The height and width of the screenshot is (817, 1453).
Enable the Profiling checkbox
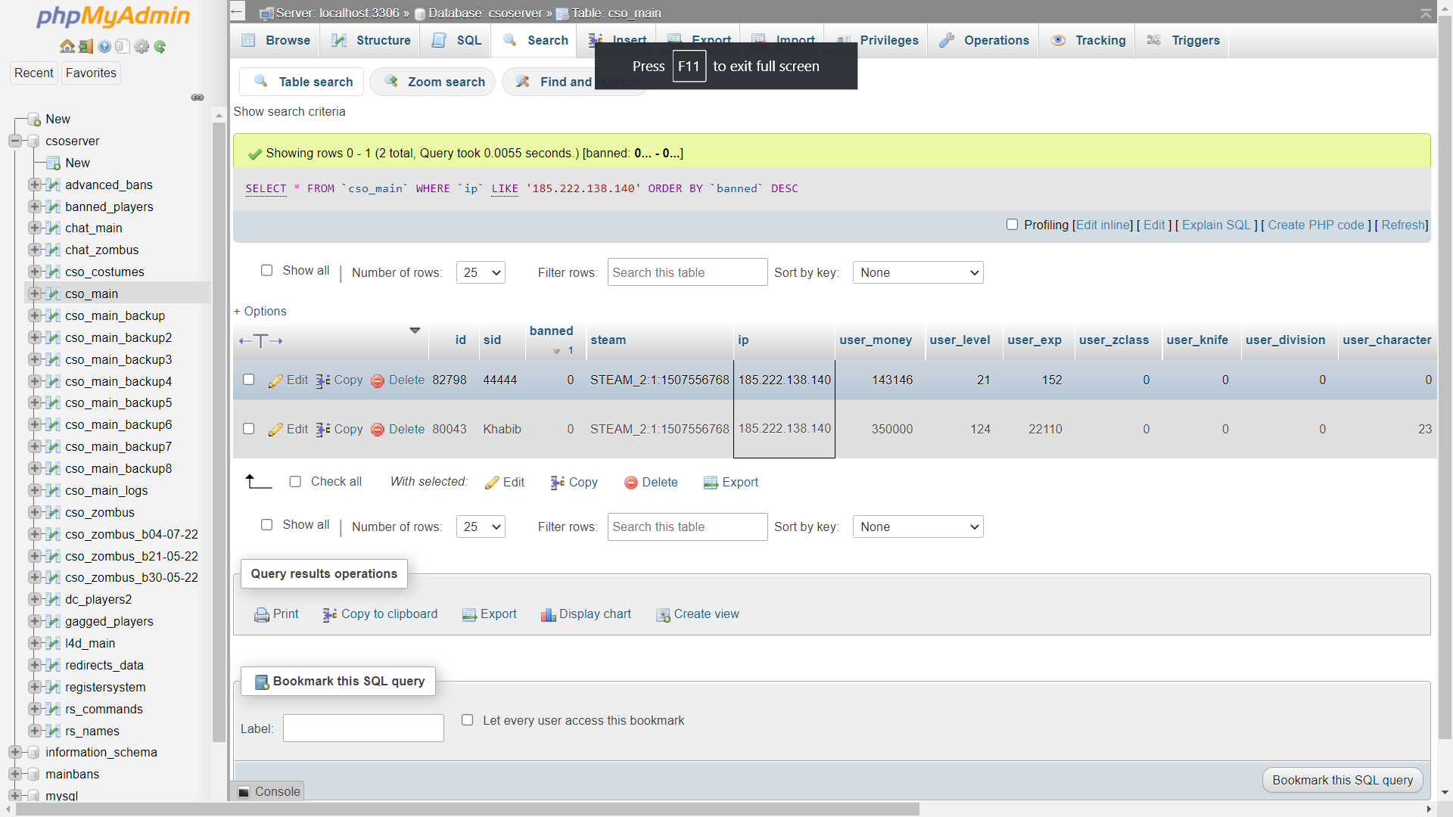click(1012, 225)
